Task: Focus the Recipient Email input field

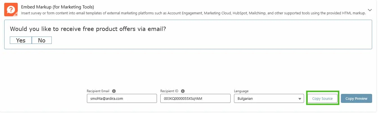Action: pos(122,99)
